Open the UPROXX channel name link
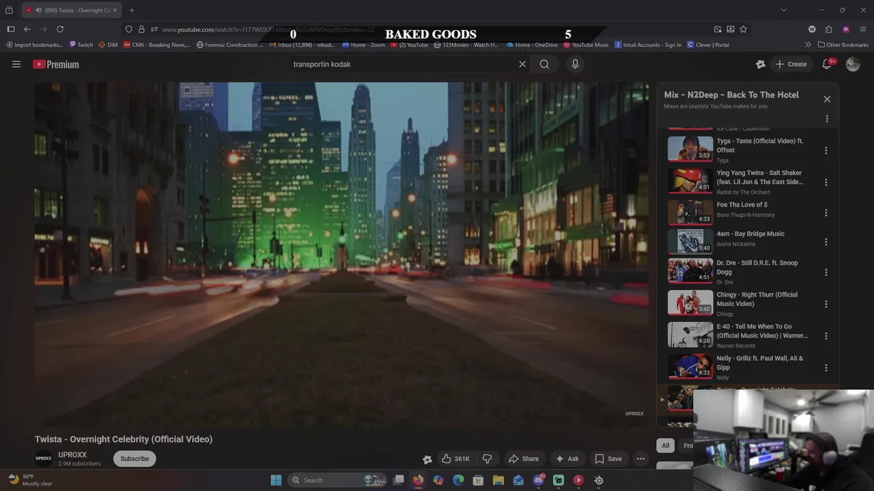The width and height of the screenshot is (874, 491). (x=72, y=455)
